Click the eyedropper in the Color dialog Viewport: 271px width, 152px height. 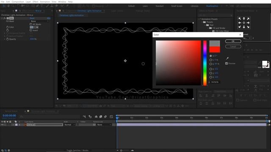coord(227,58)
